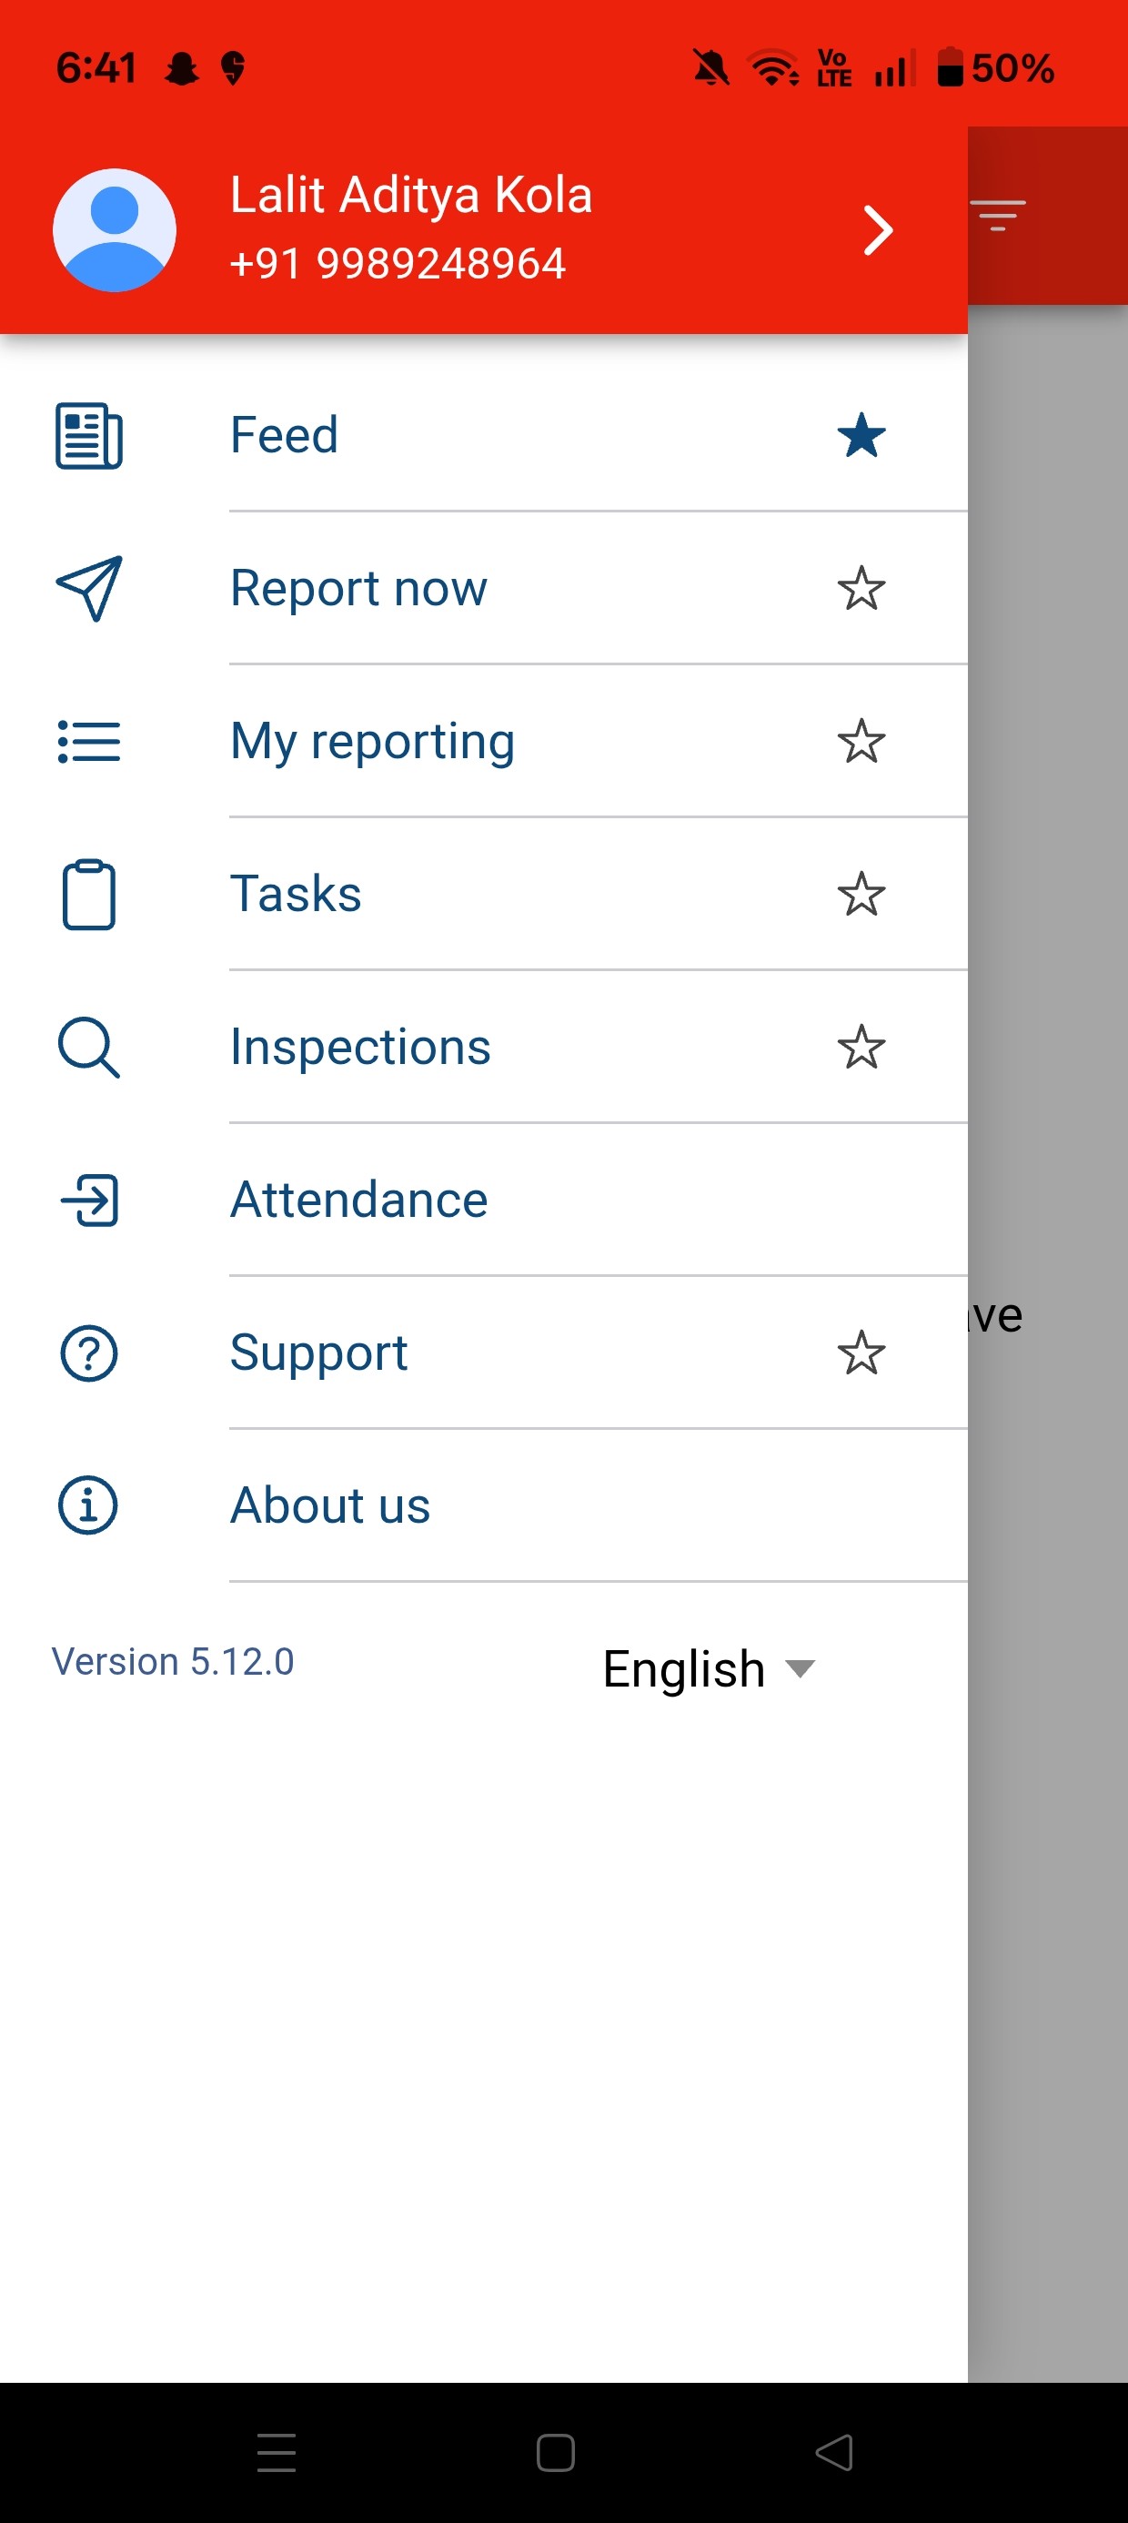Open the My reporting menu item
The image size is (1128, 2523).
372,742
